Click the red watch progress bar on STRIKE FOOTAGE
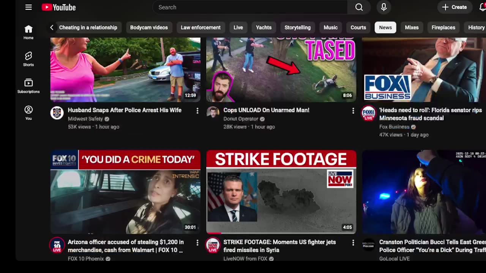Screen dimensions: 486x273 pos(214,233)
